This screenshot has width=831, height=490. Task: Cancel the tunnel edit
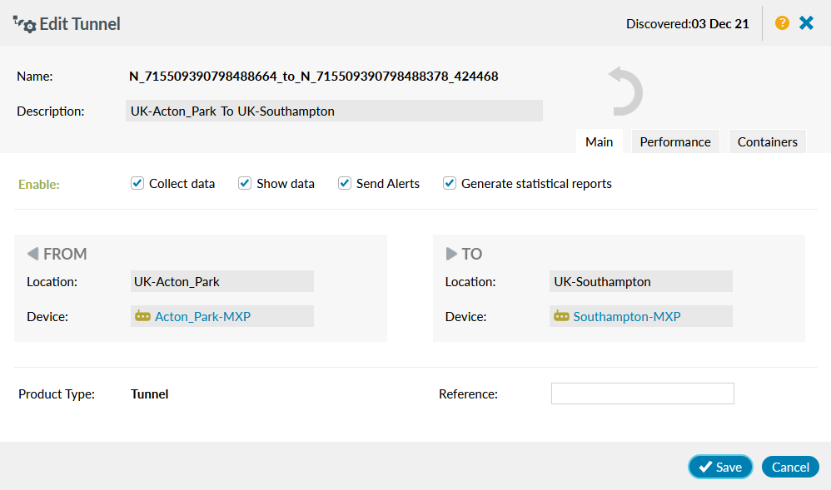[789, 467]
